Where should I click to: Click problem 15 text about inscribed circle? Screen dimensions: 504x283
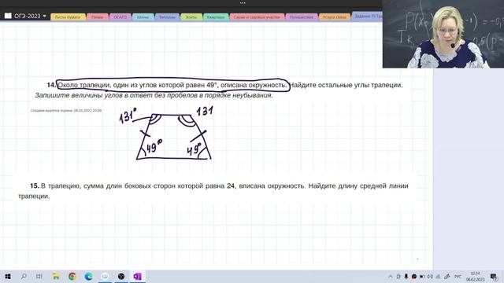click(213, 190)
